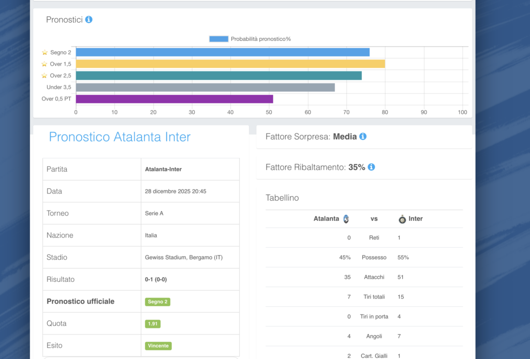Click the grey Under 3,5 bar
530x359 pixels.
point(205,87)
